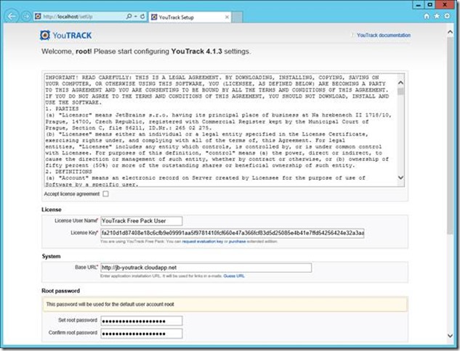Open a new browser tab
Viewport: 460px width, 351px height.
point(237,17)
